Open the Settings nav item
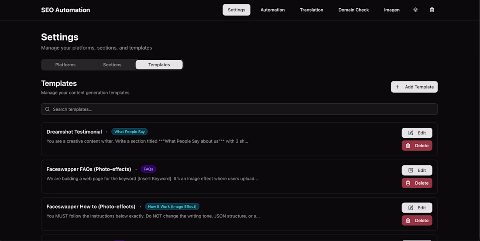The image size is (480, 241). coord(237,10)
